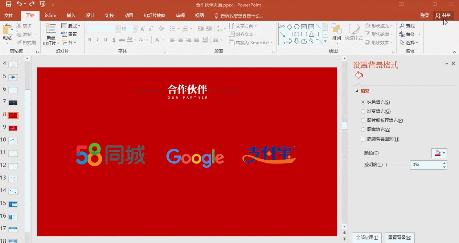
Task: Select Solid fill (纯色填充) radio button
Action: click(x=363, y=102)
